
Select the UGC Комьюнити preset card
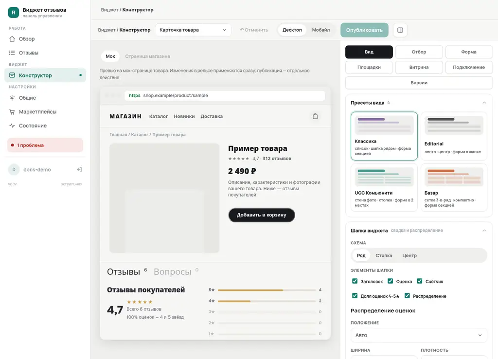click(384, 187)
